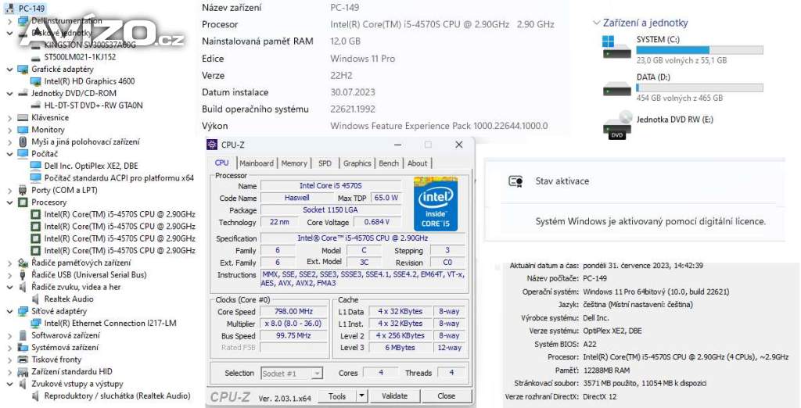Click the Grafické adaptéry category icon
Viewport: 801px width, 408px height.
(23, 69)
